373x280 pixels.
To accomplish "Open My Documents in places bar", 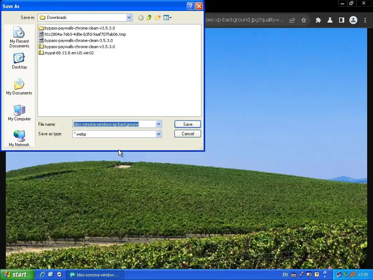I will click(x=19, y=87).
